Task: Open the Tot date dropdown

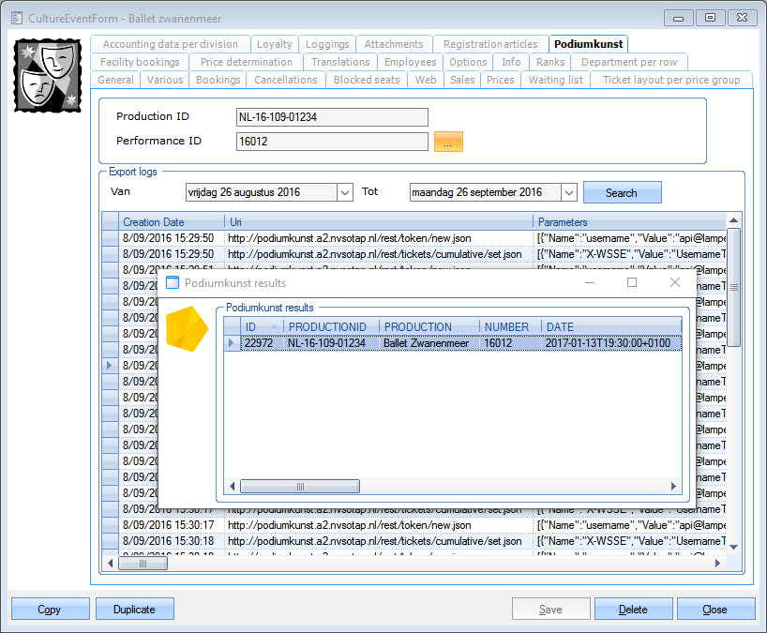Action: (568, 192)
